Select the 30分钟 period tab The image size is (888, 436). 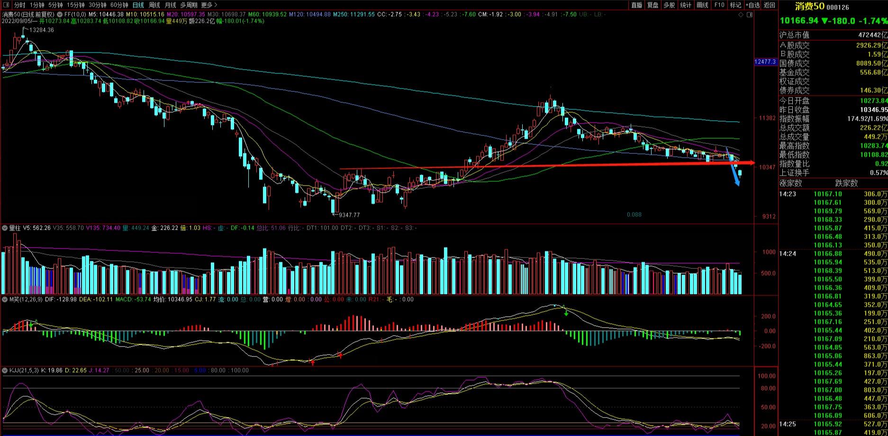point(97,5)
